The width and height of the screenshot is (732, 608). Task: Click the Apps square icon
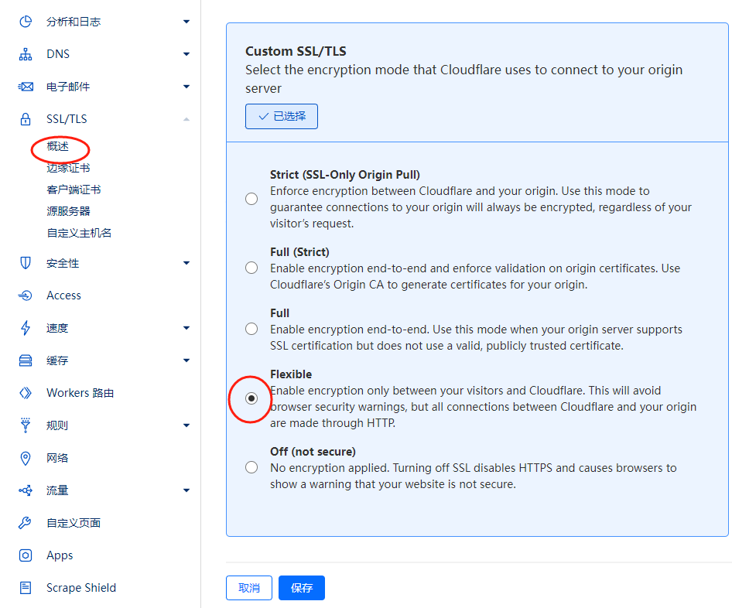tap(26, 555)
